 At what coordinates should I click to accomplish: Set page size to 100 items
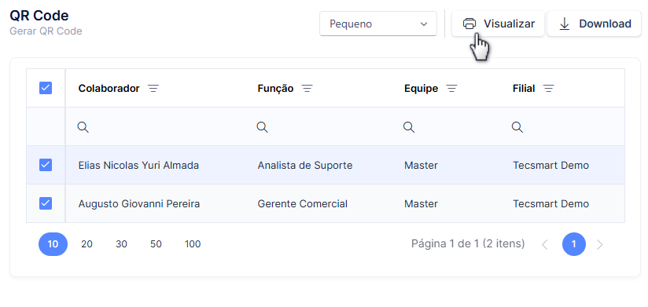193,244
